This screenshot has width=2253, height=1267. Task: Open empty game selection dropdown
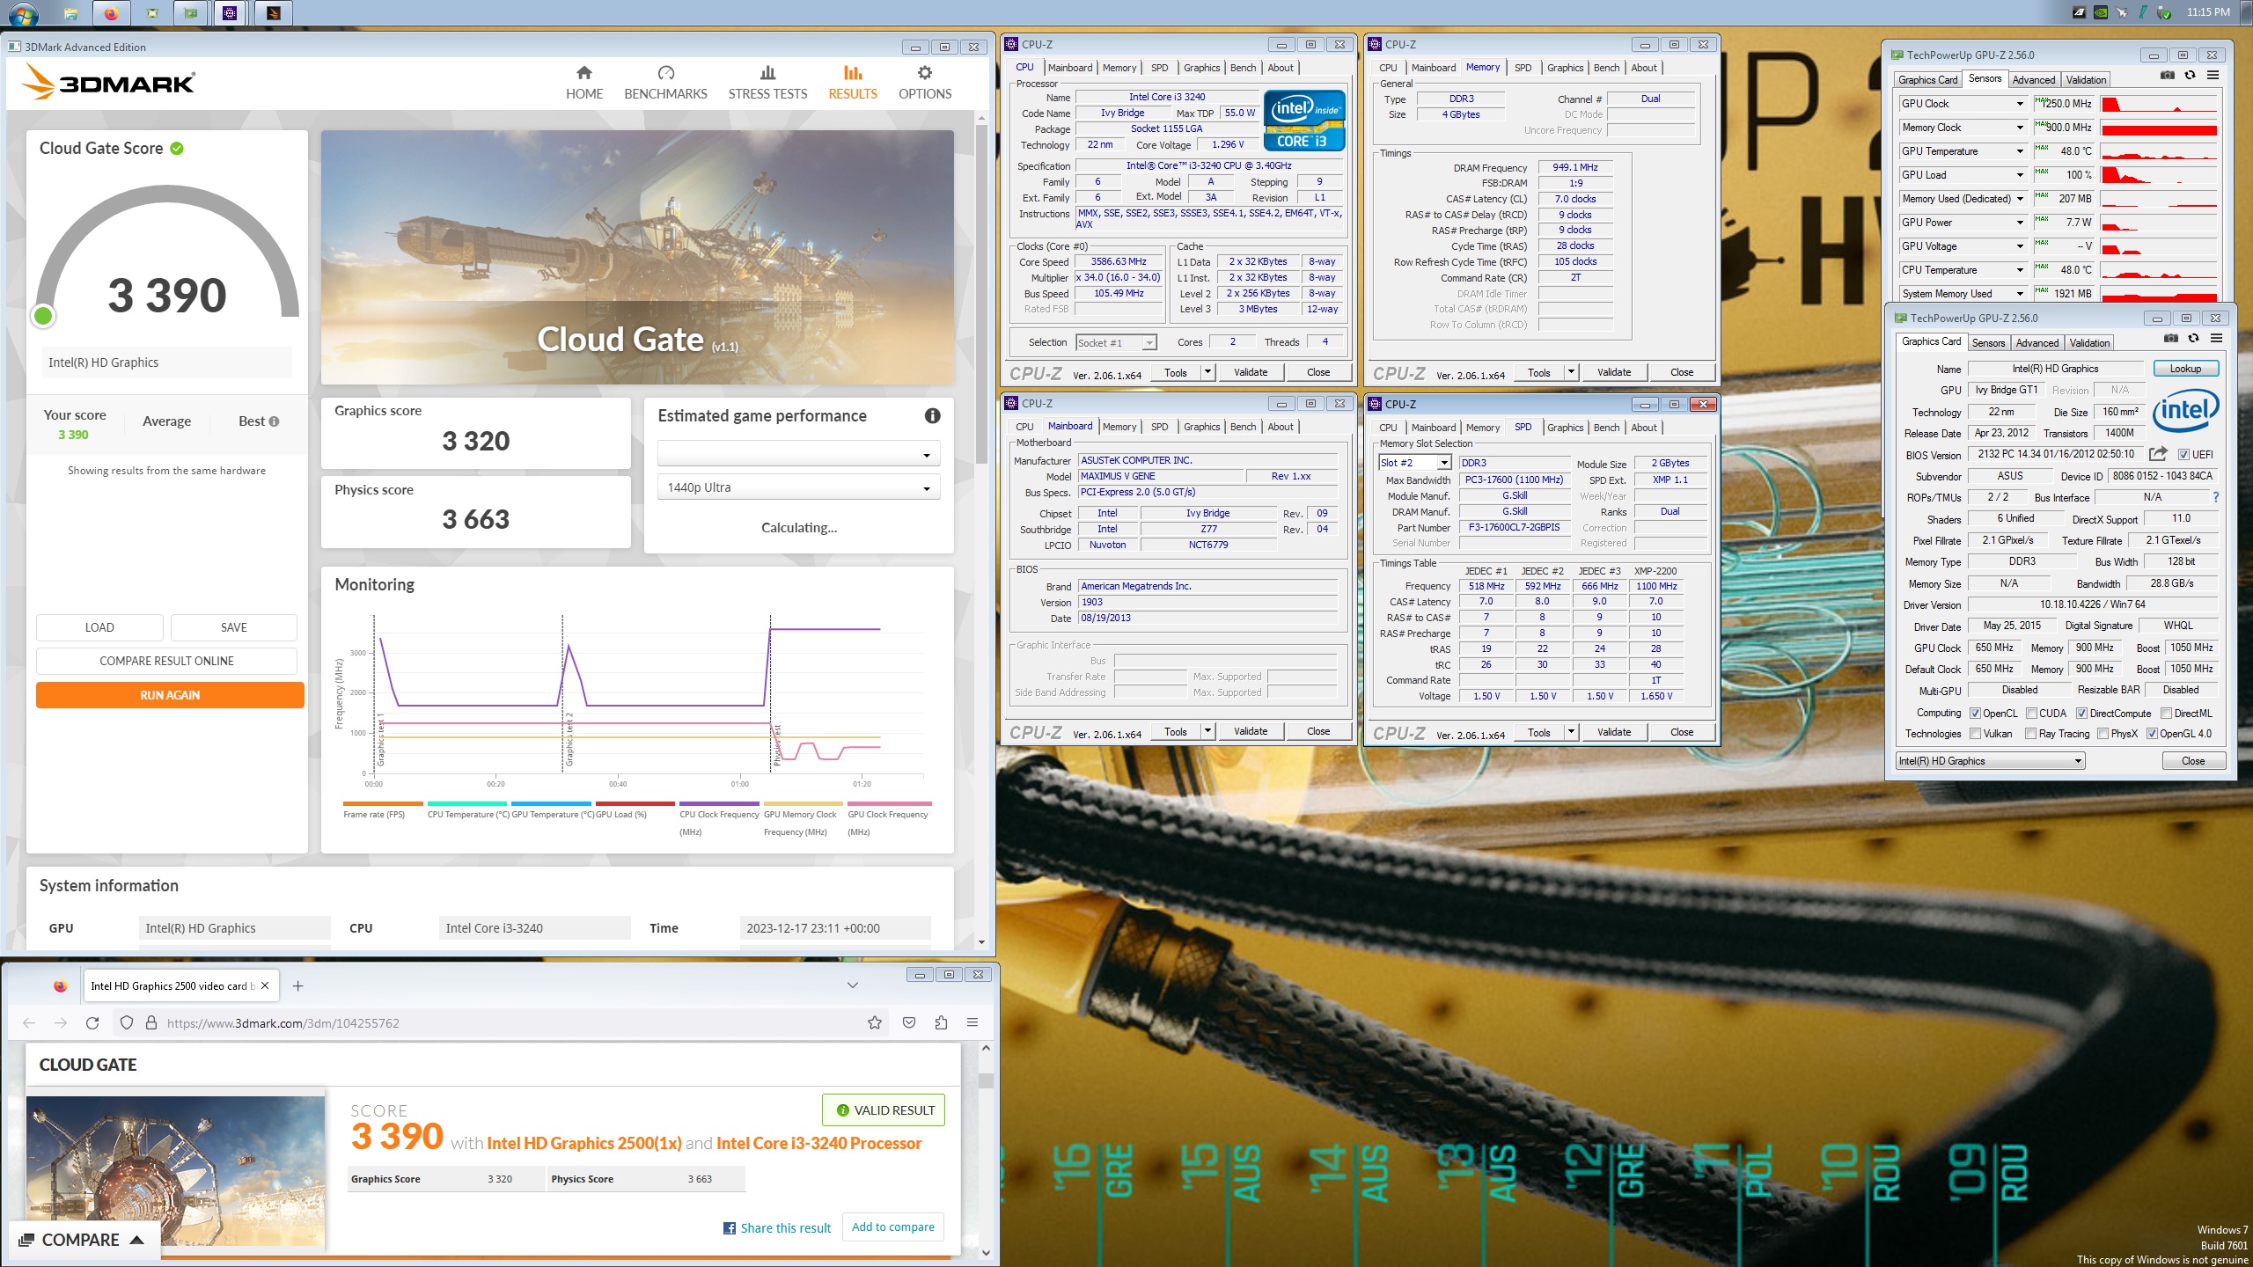pos(798,454)
